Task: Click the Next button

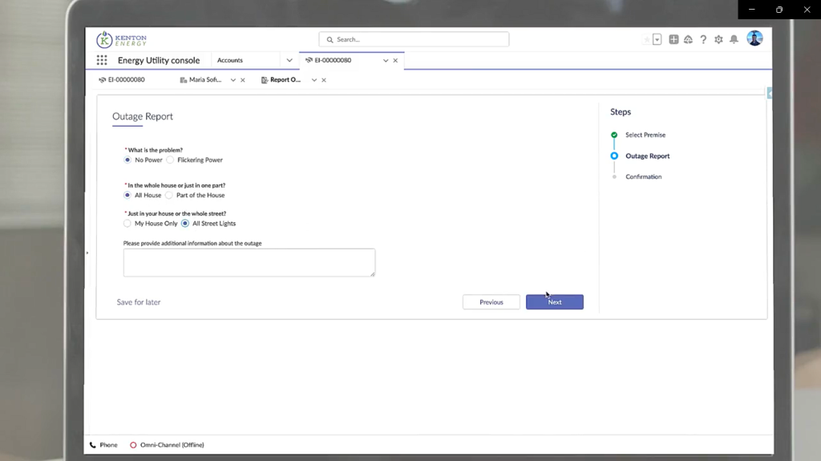Action: coord(554,302)
